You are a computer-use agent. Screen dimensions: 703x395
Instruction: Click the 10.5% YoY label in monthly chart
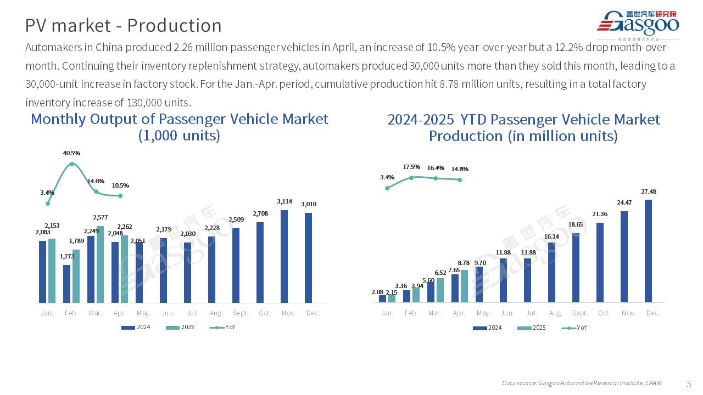[120, 185]
